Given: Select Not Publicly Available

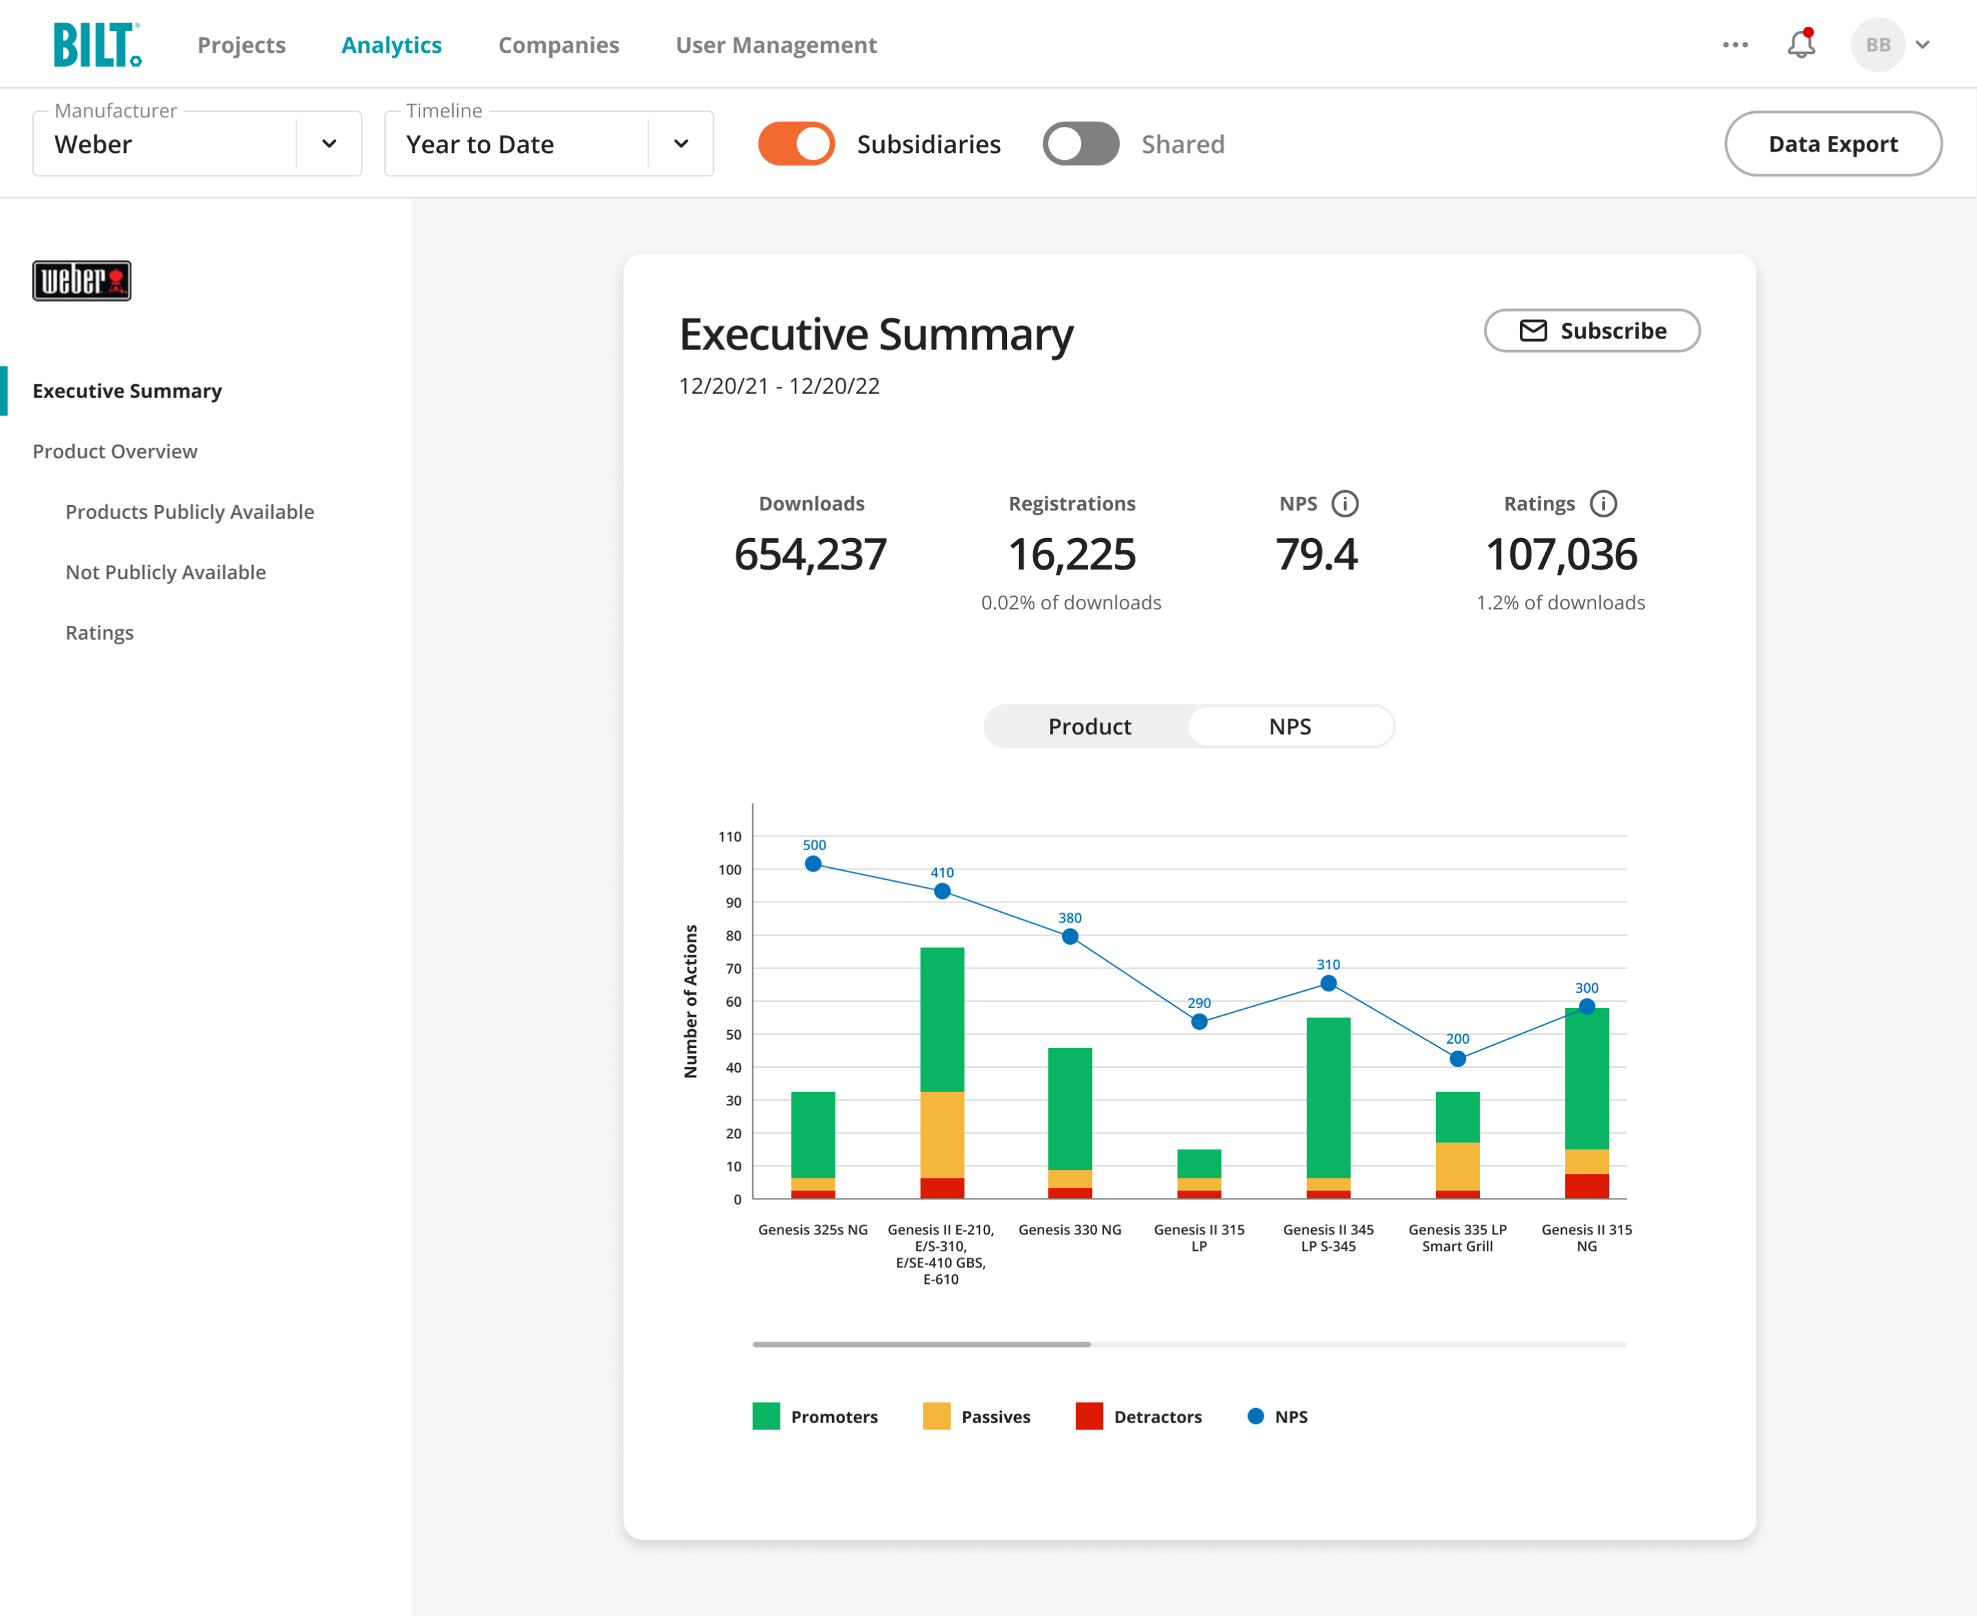Looking at the screenshot, I should click(x=165, y=572).
